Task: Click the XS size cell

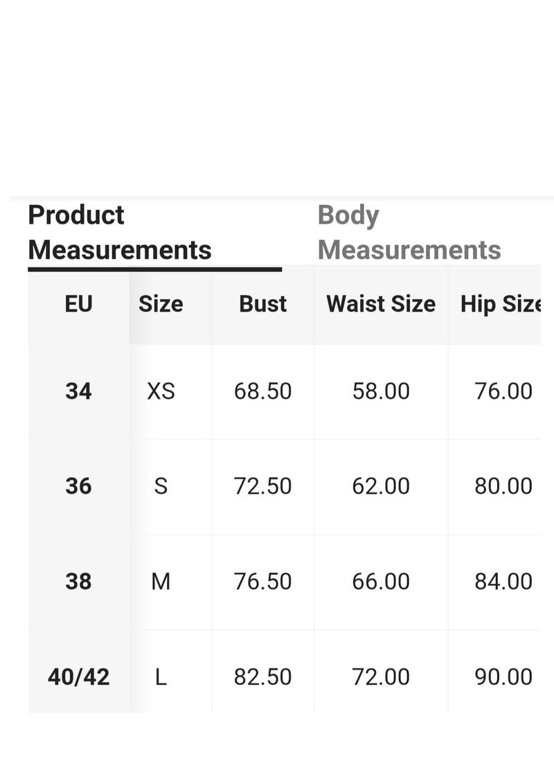Action: click(161, 391)
